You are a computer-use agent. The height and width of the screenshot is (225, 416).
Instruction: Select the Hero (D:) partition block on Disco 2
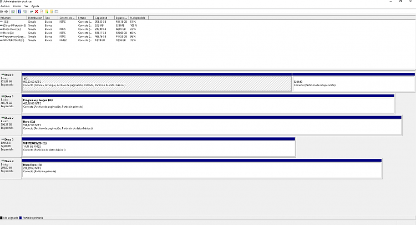tap(211, 126)
